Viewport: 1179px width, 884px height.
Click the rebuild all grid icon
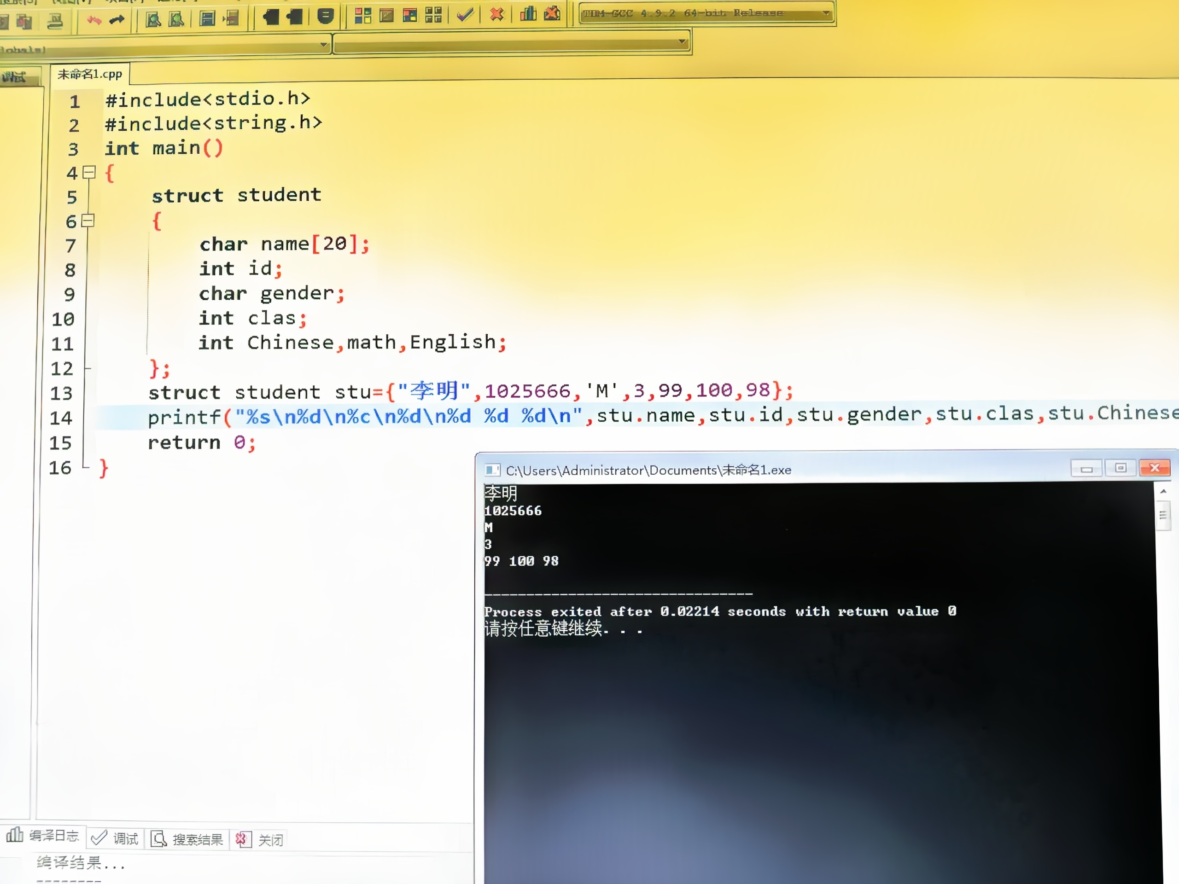coord(433,15)
